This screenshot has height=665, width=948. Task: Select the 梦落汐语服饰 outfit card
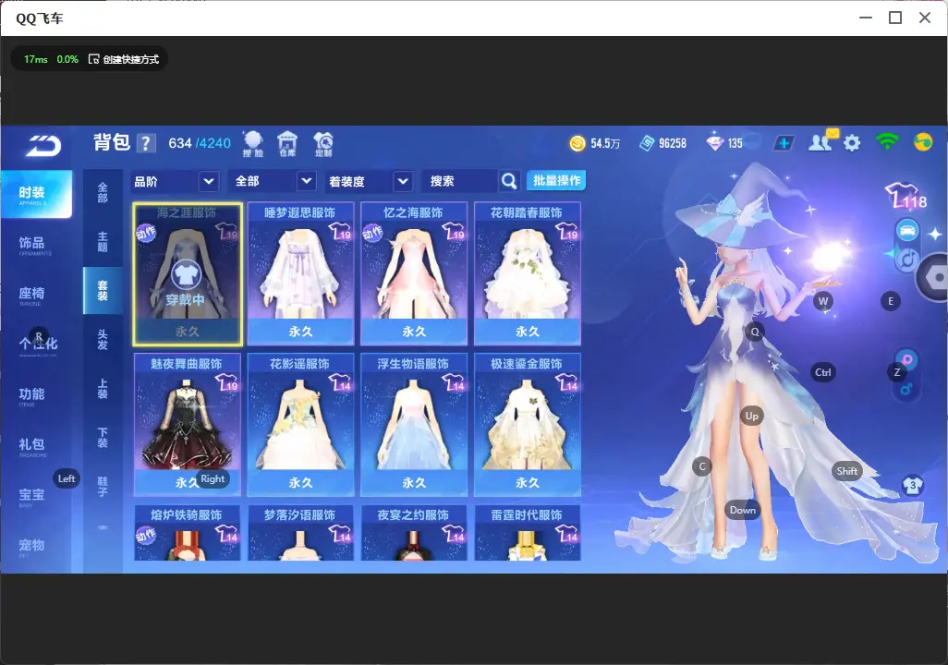300,533
